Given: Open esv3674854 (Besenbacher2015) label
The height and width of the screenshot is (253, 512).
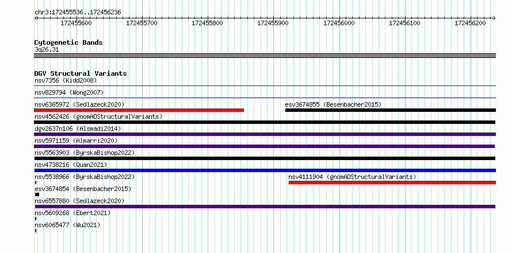Looking at the screenshot, I should (83, 189).
